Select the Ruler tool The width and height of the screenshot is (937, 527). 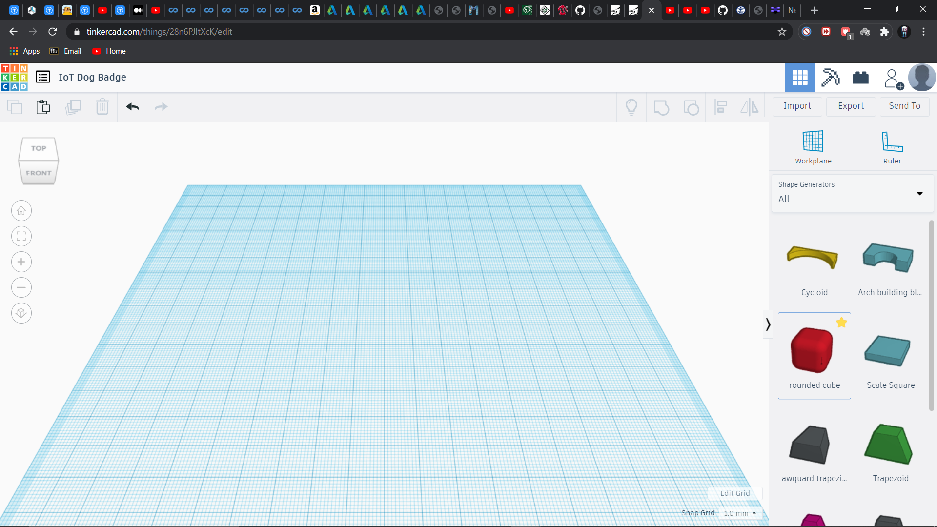pos(891,146)
